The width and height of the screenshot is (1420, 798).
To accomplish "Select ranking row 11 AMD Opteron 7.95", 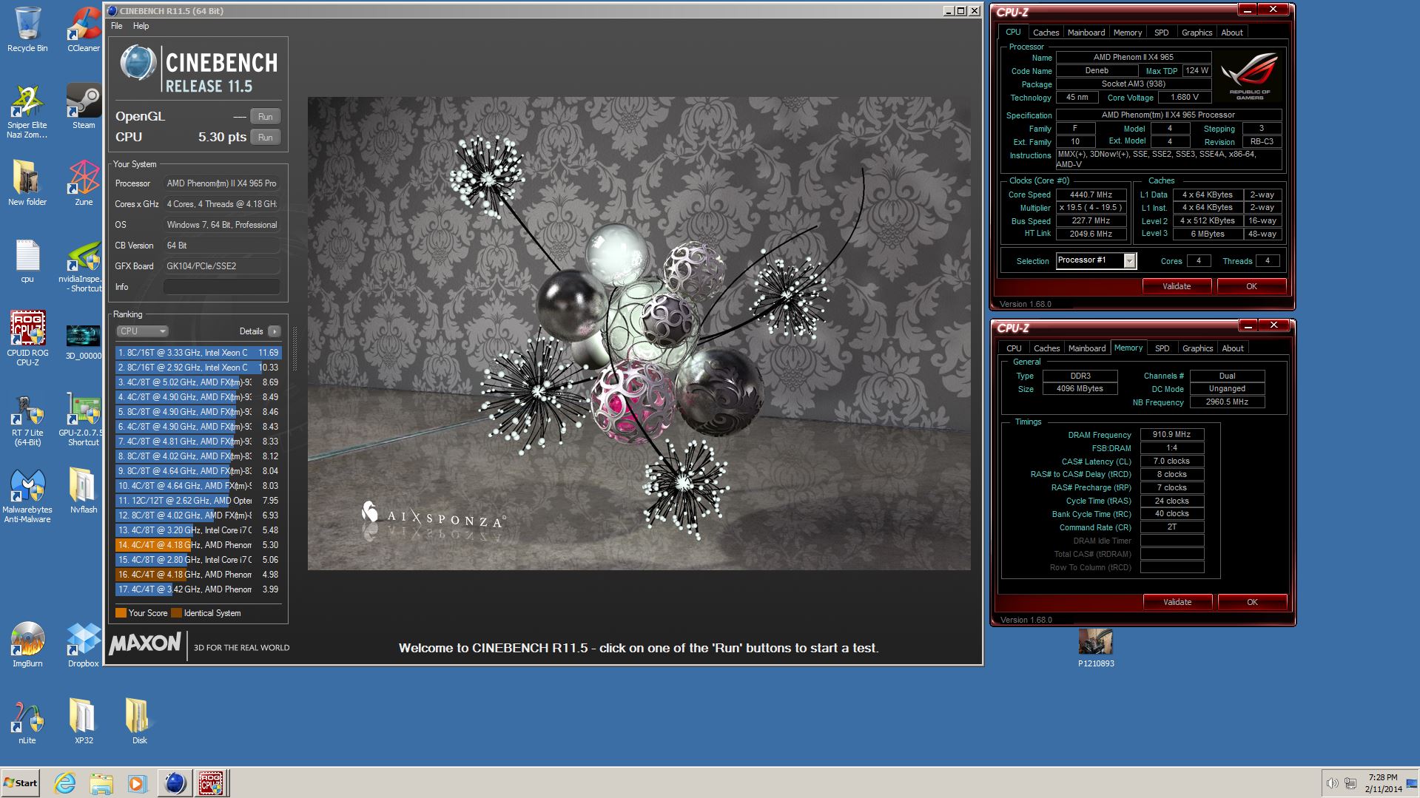I will [198, 501].
